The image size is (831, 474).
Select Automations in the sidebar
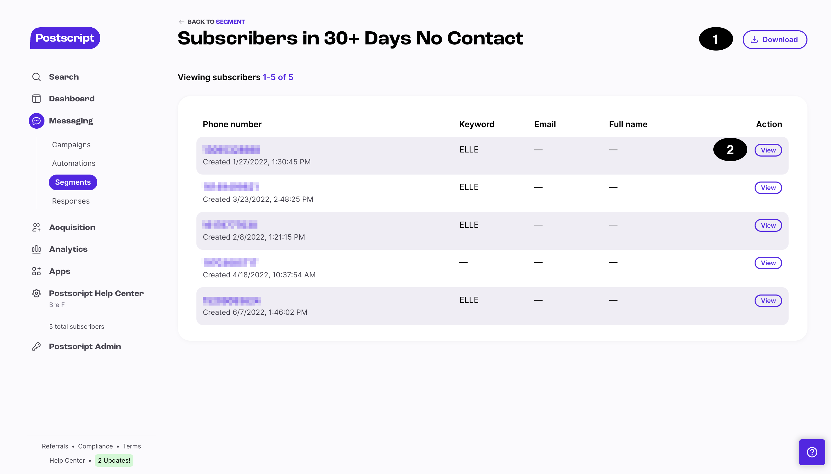(x=74, y=163)
